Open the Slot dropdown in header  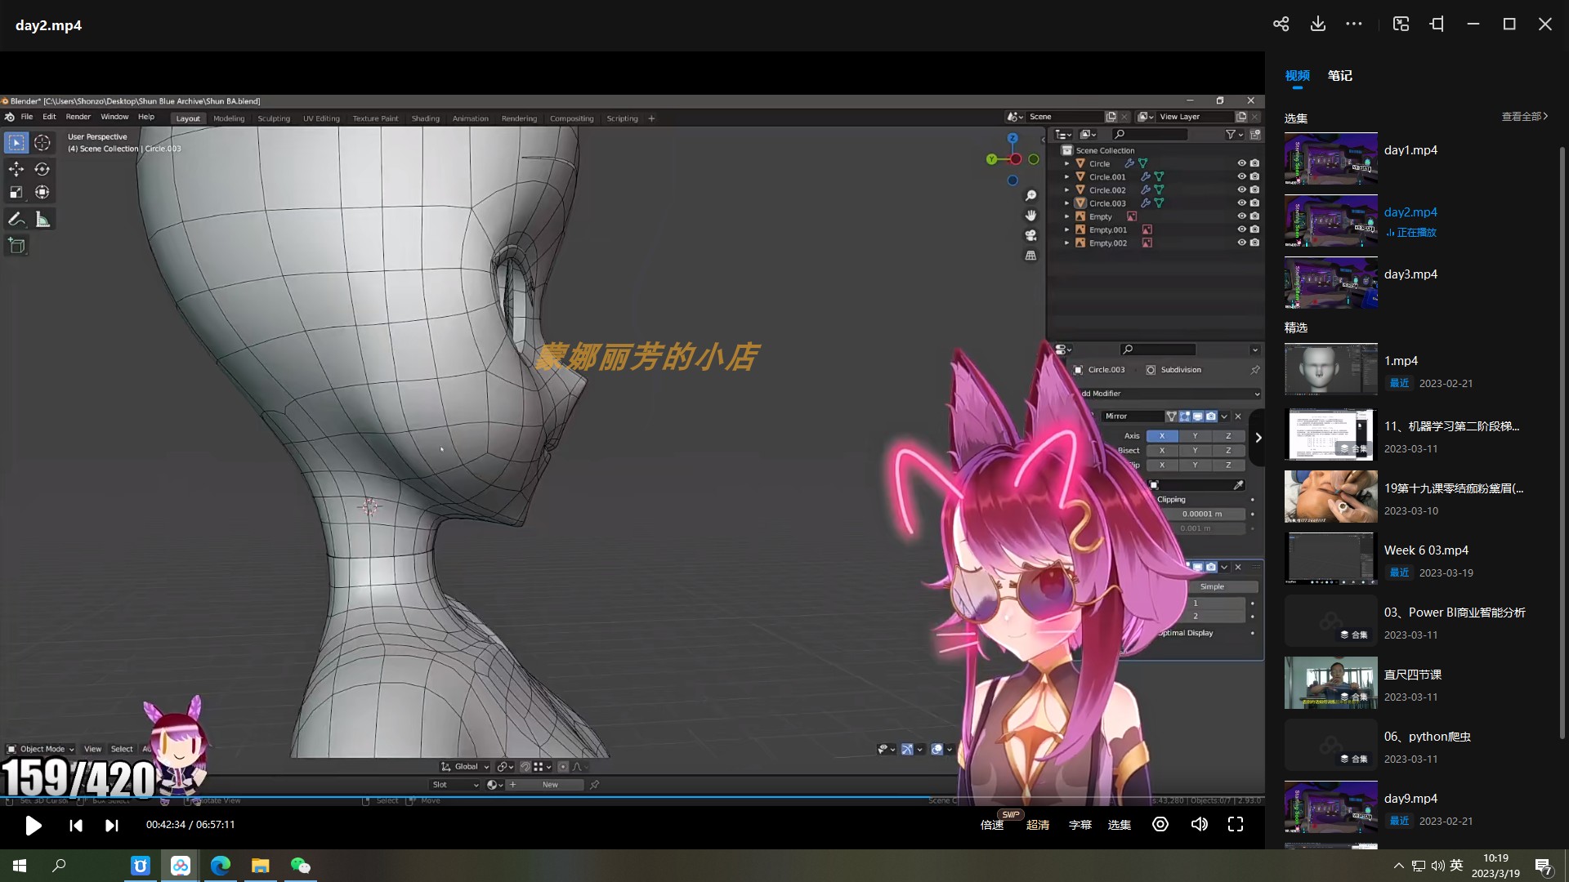tap(455, 785)
